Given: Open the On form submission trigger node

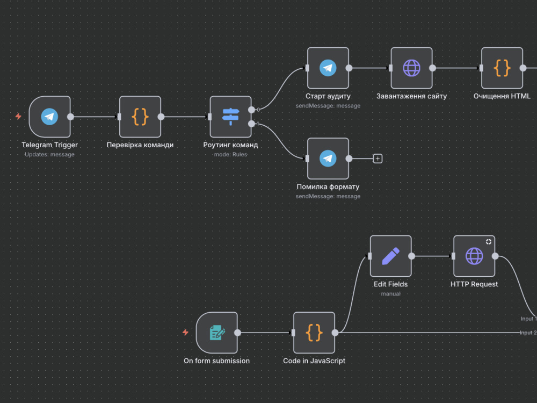Looking at the screenshot, I should pos(217,333).
